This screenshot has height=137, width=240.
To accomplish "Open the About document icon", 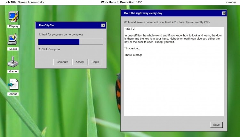I will [x=13, y=84].
